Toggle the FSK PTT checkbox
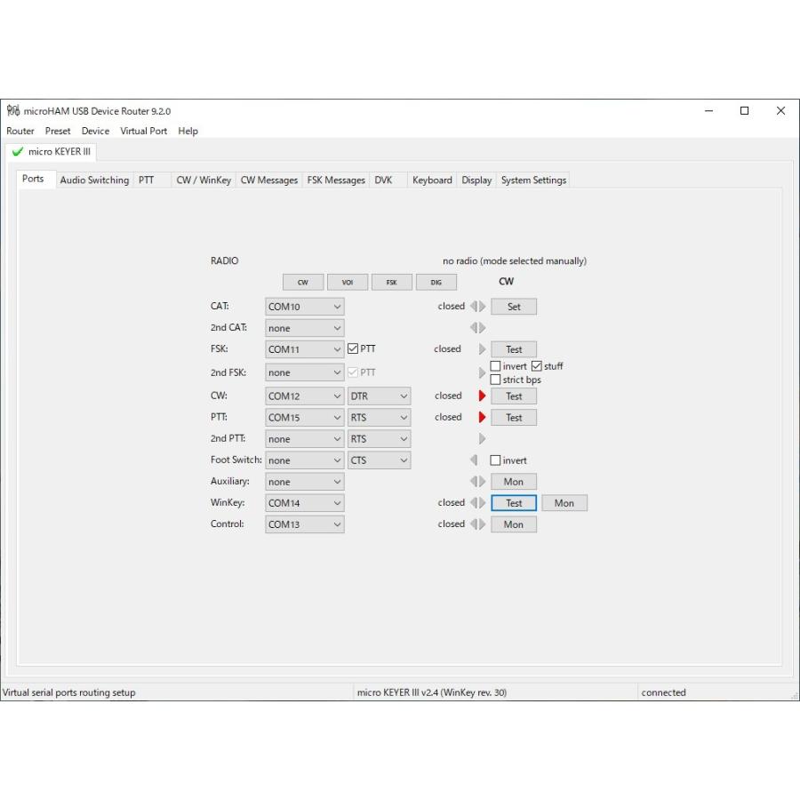Viewport: 800px width, 800px height. tap(353, 349)
